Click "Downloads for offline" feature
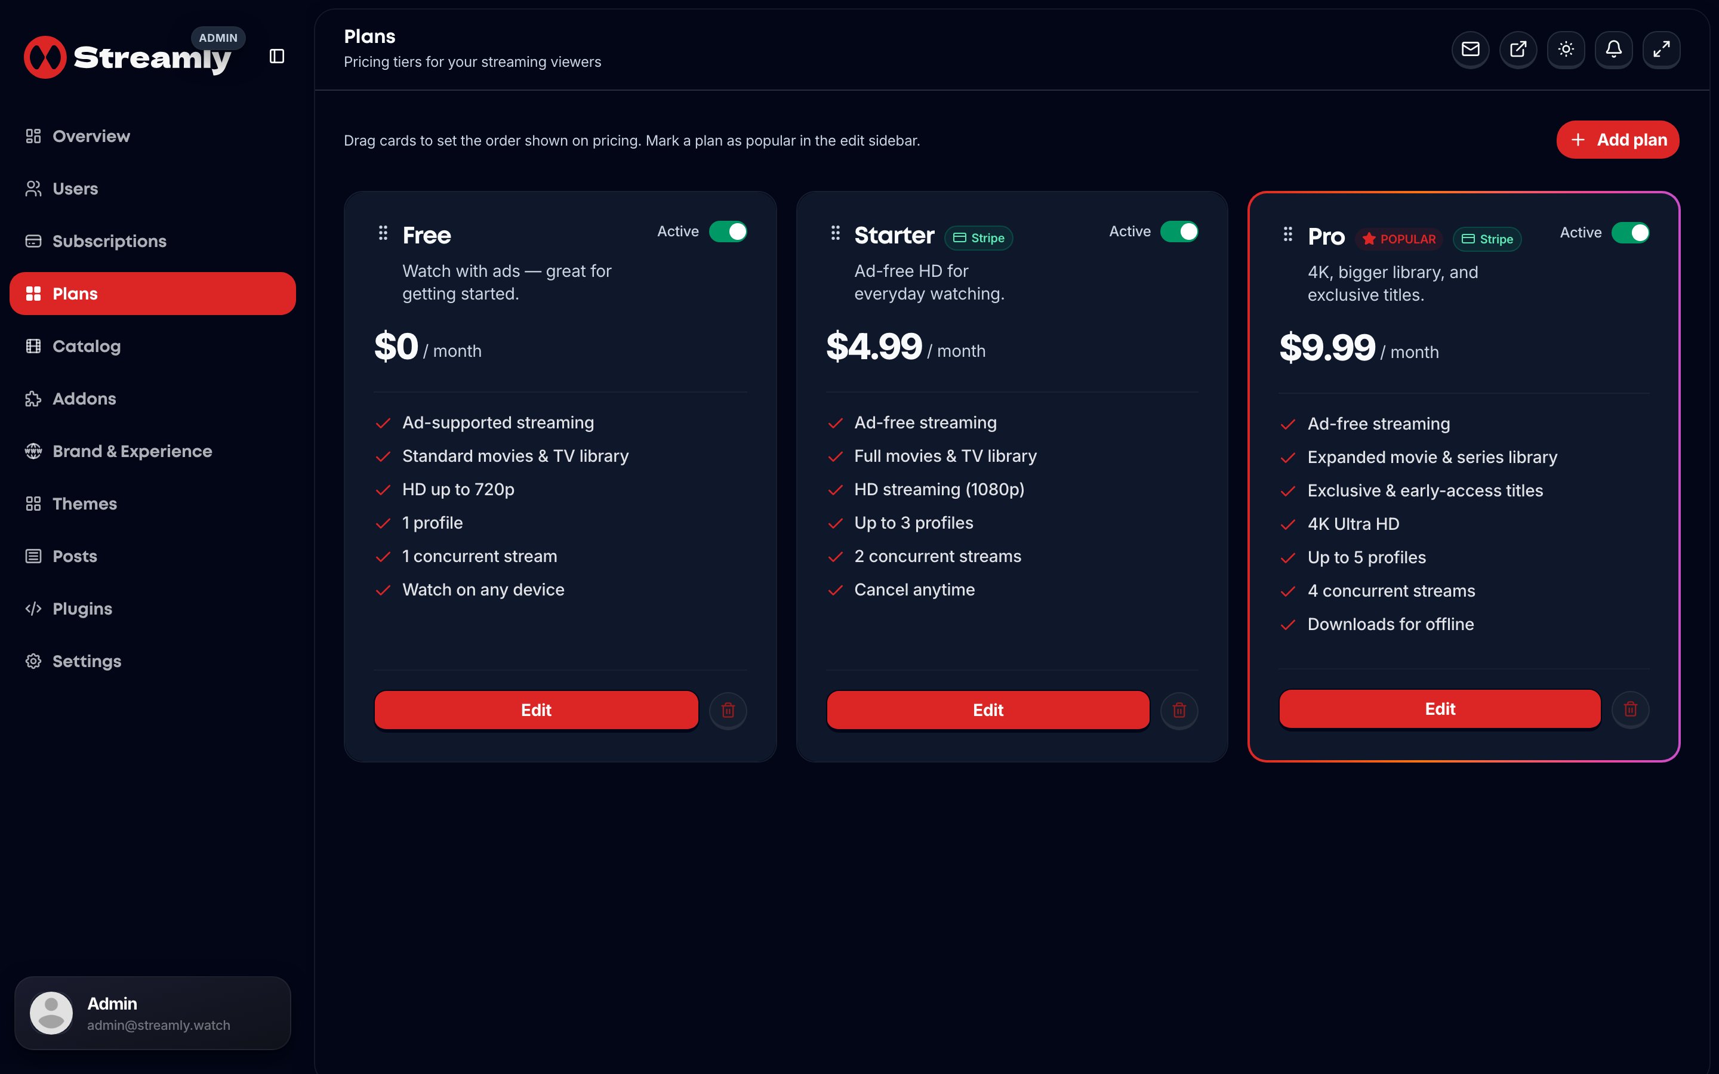This screenshot has height=1074, width=1719. [x=1390, y=624]
